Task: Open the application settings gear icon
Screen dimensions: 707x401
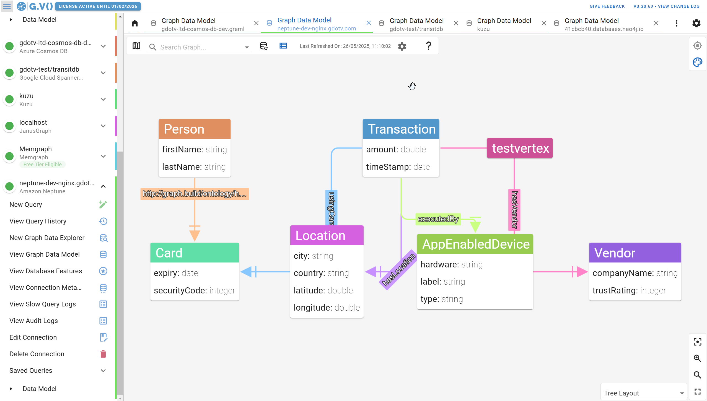Action: click(x=696, y=23)
